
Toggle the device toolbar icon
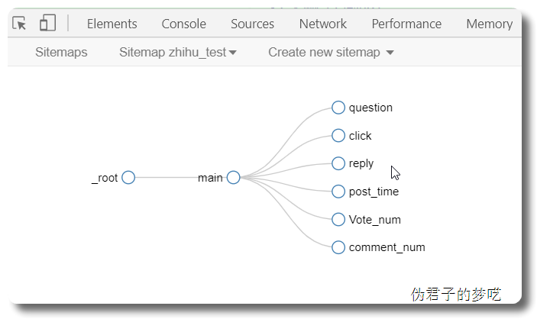(47, 24)
